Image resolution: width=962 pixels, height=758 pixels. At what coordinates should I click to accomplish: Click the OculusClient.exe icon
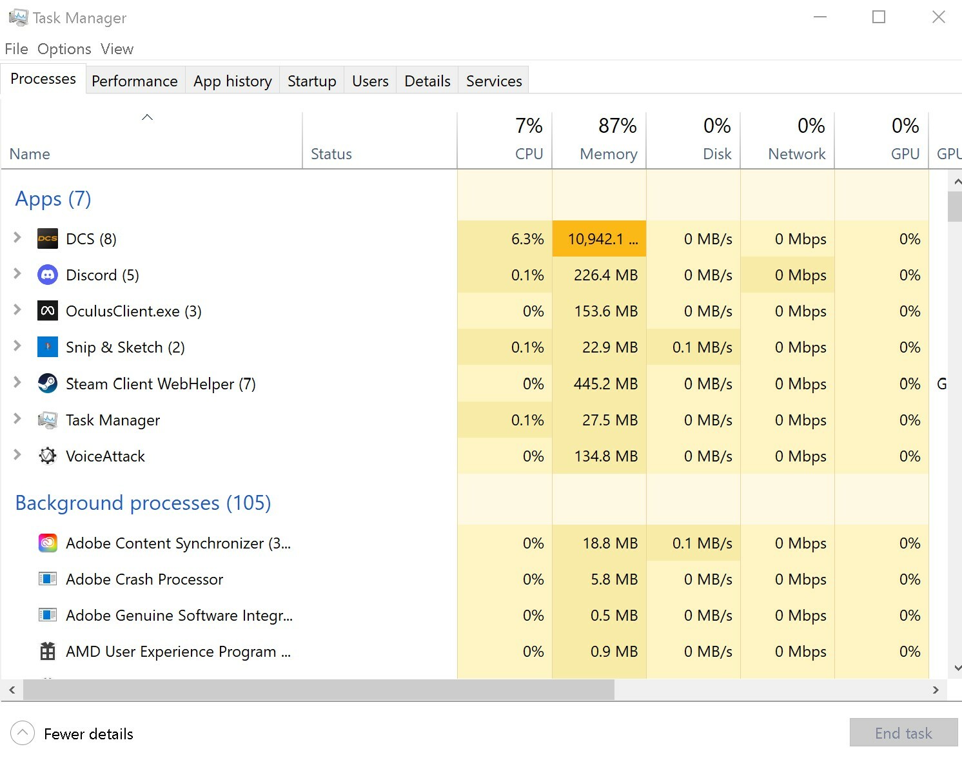coord(48,311)
